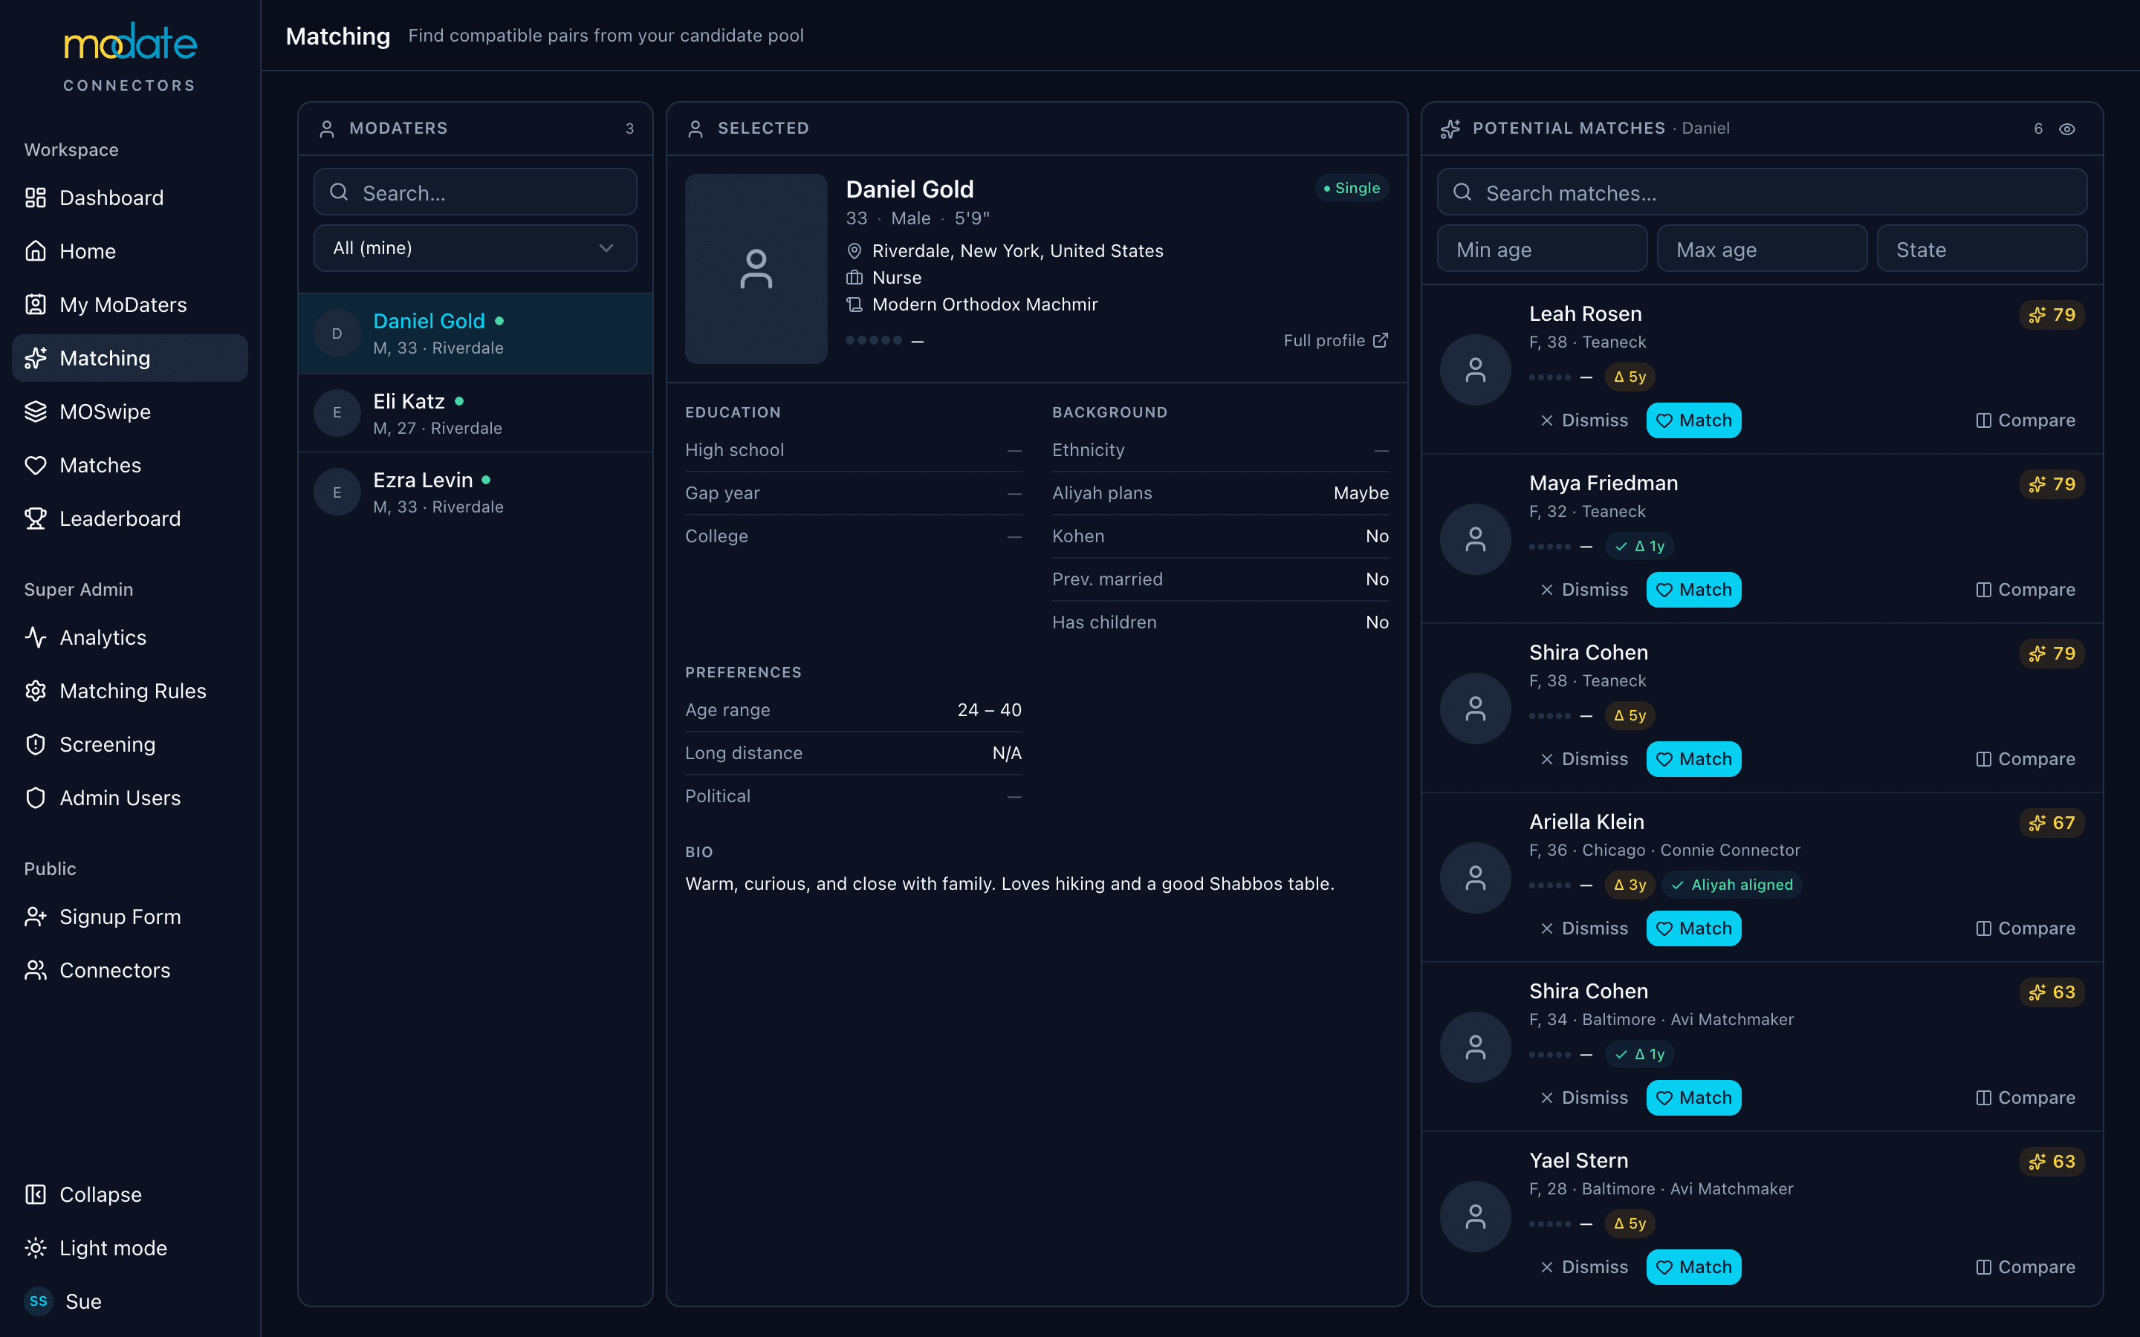
Task: Click the Leaderboard trophy icon
Action: point(36,518)
